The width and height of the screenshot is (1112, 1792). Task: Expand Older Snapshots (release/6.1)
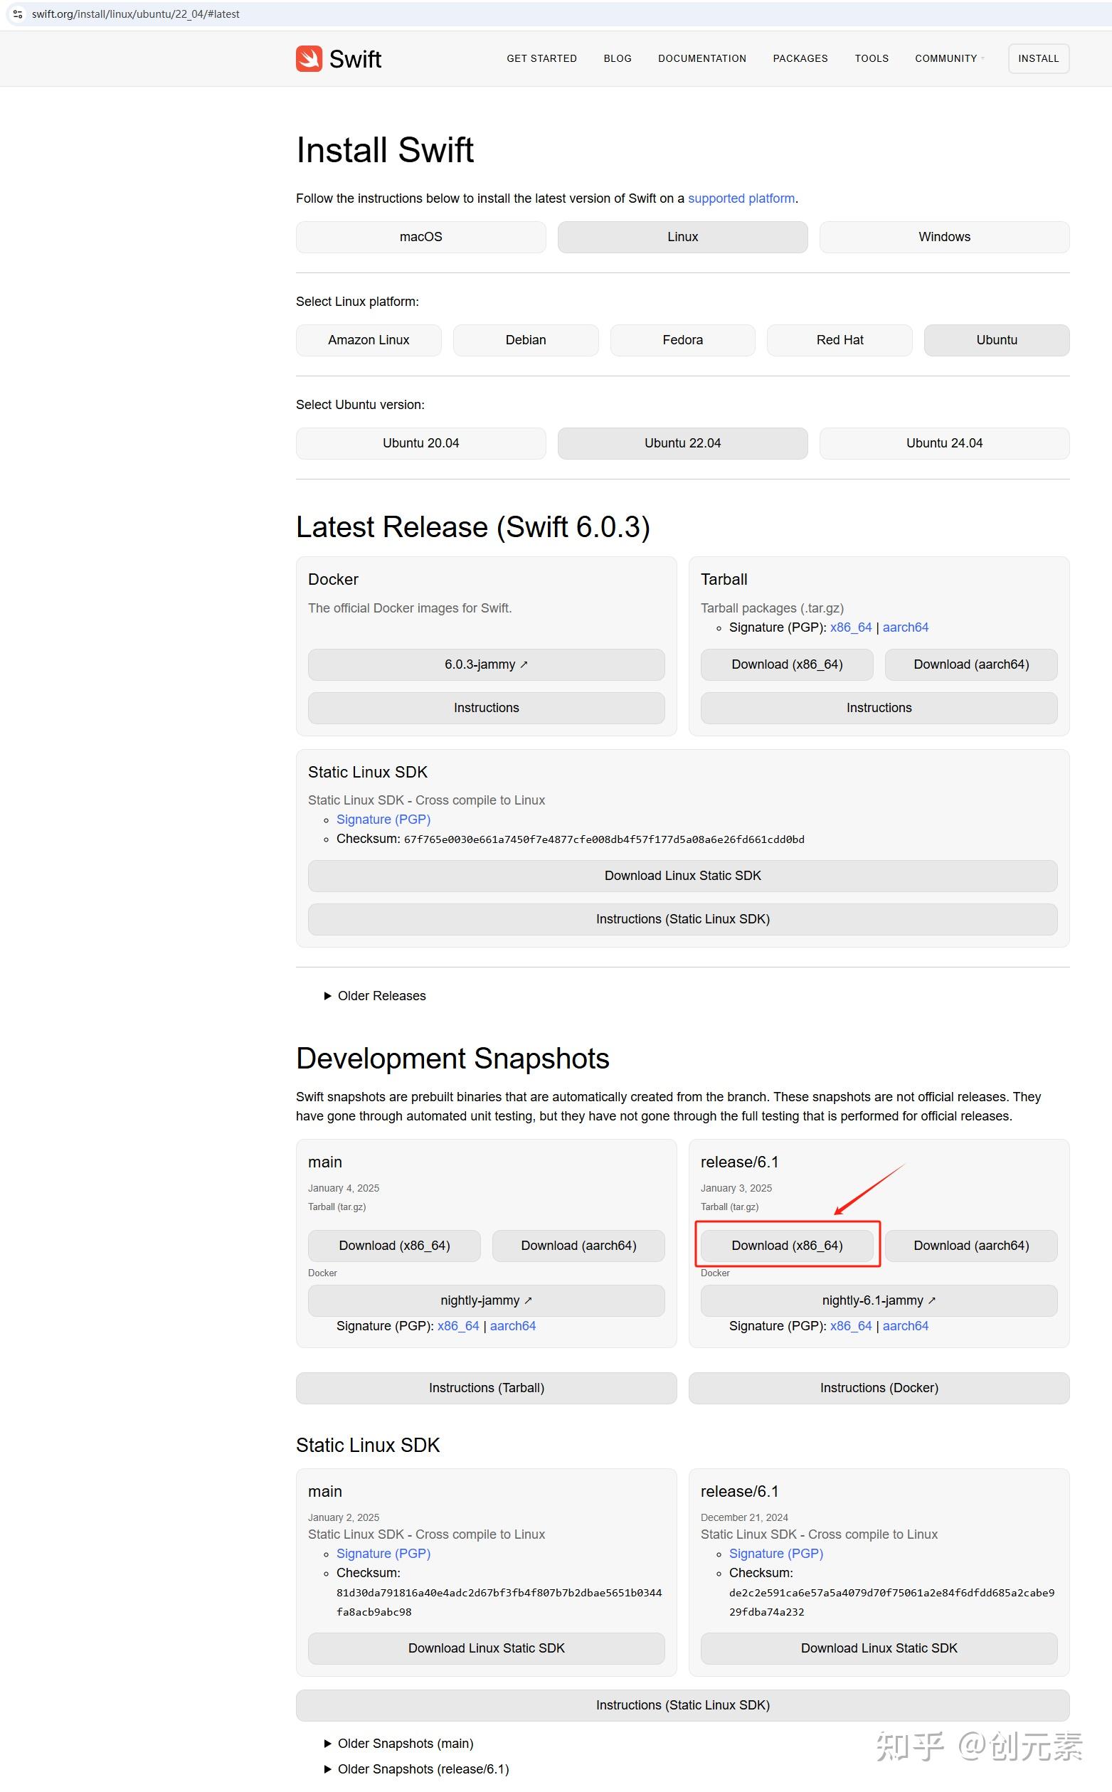pyautogui.click(x=416, y=1769)
